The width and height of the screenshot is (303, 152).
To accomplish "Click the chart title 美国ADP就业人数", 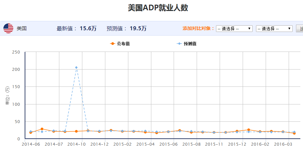I will click(158, 8).
